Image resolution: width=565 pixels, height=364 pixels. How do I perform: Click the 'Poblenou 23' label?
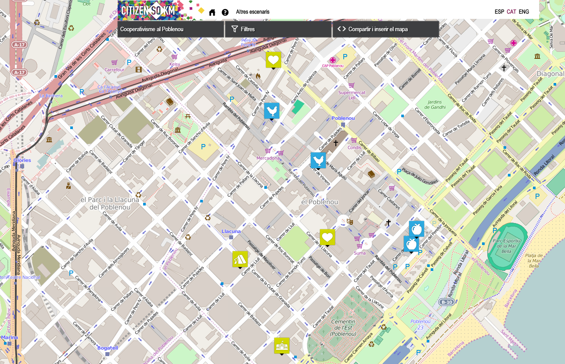[x=420, y=324]
